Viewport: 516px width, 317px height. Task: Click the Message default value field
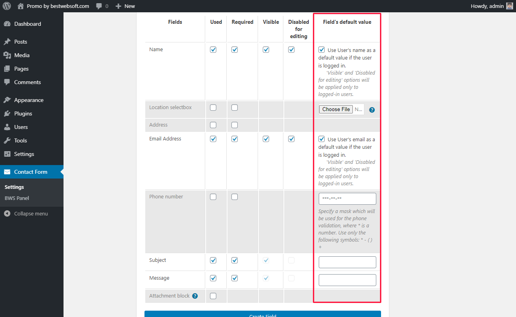click(x=347, y=280)
